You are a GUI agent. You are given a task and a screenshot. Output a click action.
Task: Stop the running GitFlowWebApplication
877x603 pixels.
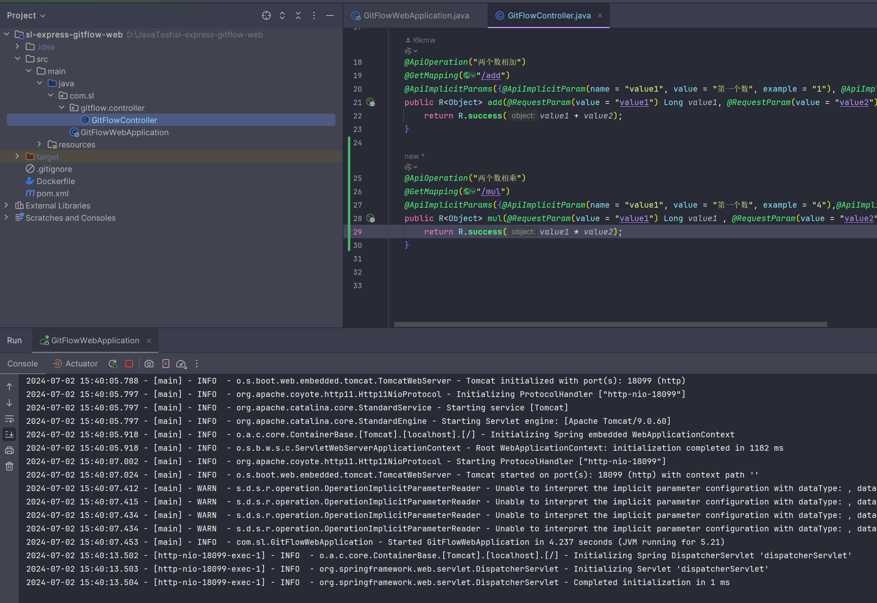[x=129, y=364]
